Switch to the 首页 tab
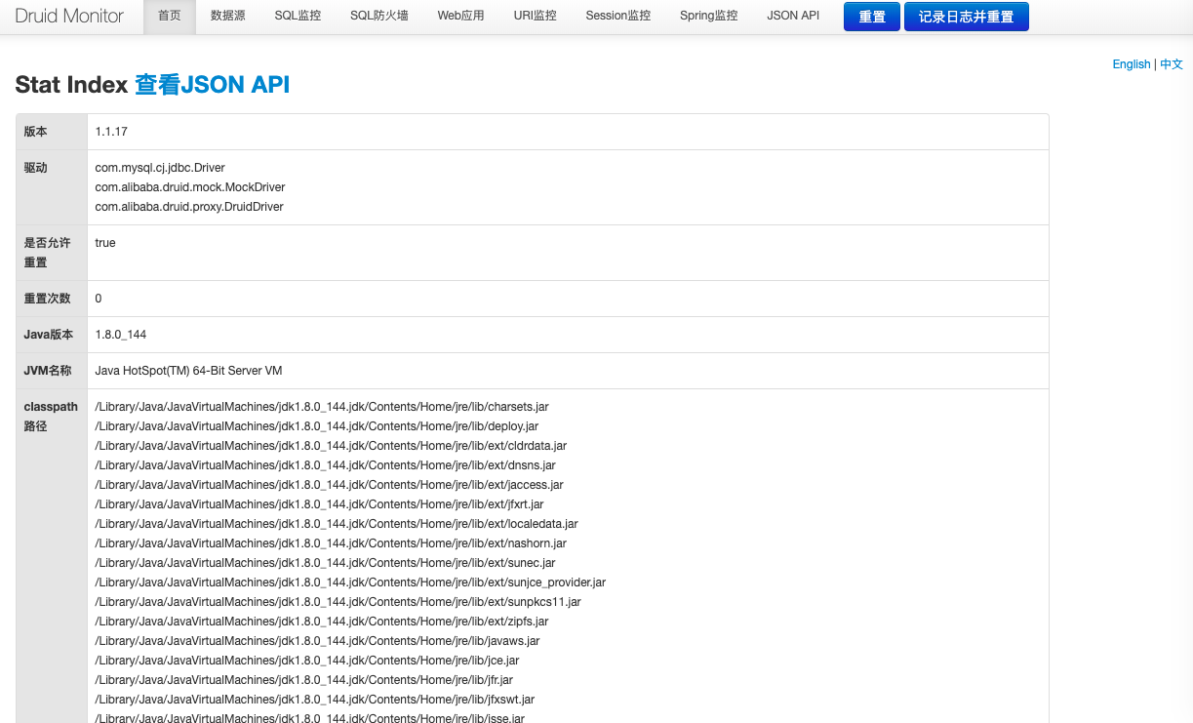The image size is (1193, 723). pos(170,17)
